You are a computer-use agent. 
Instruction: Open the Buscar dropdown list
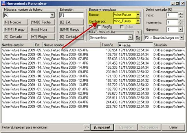137,14
